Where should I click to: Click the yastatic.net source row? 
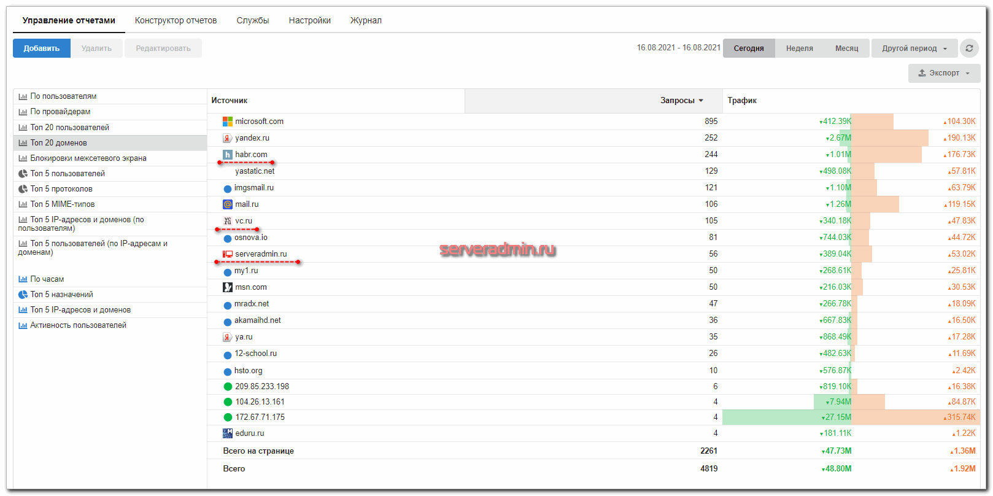coord(593,171)
